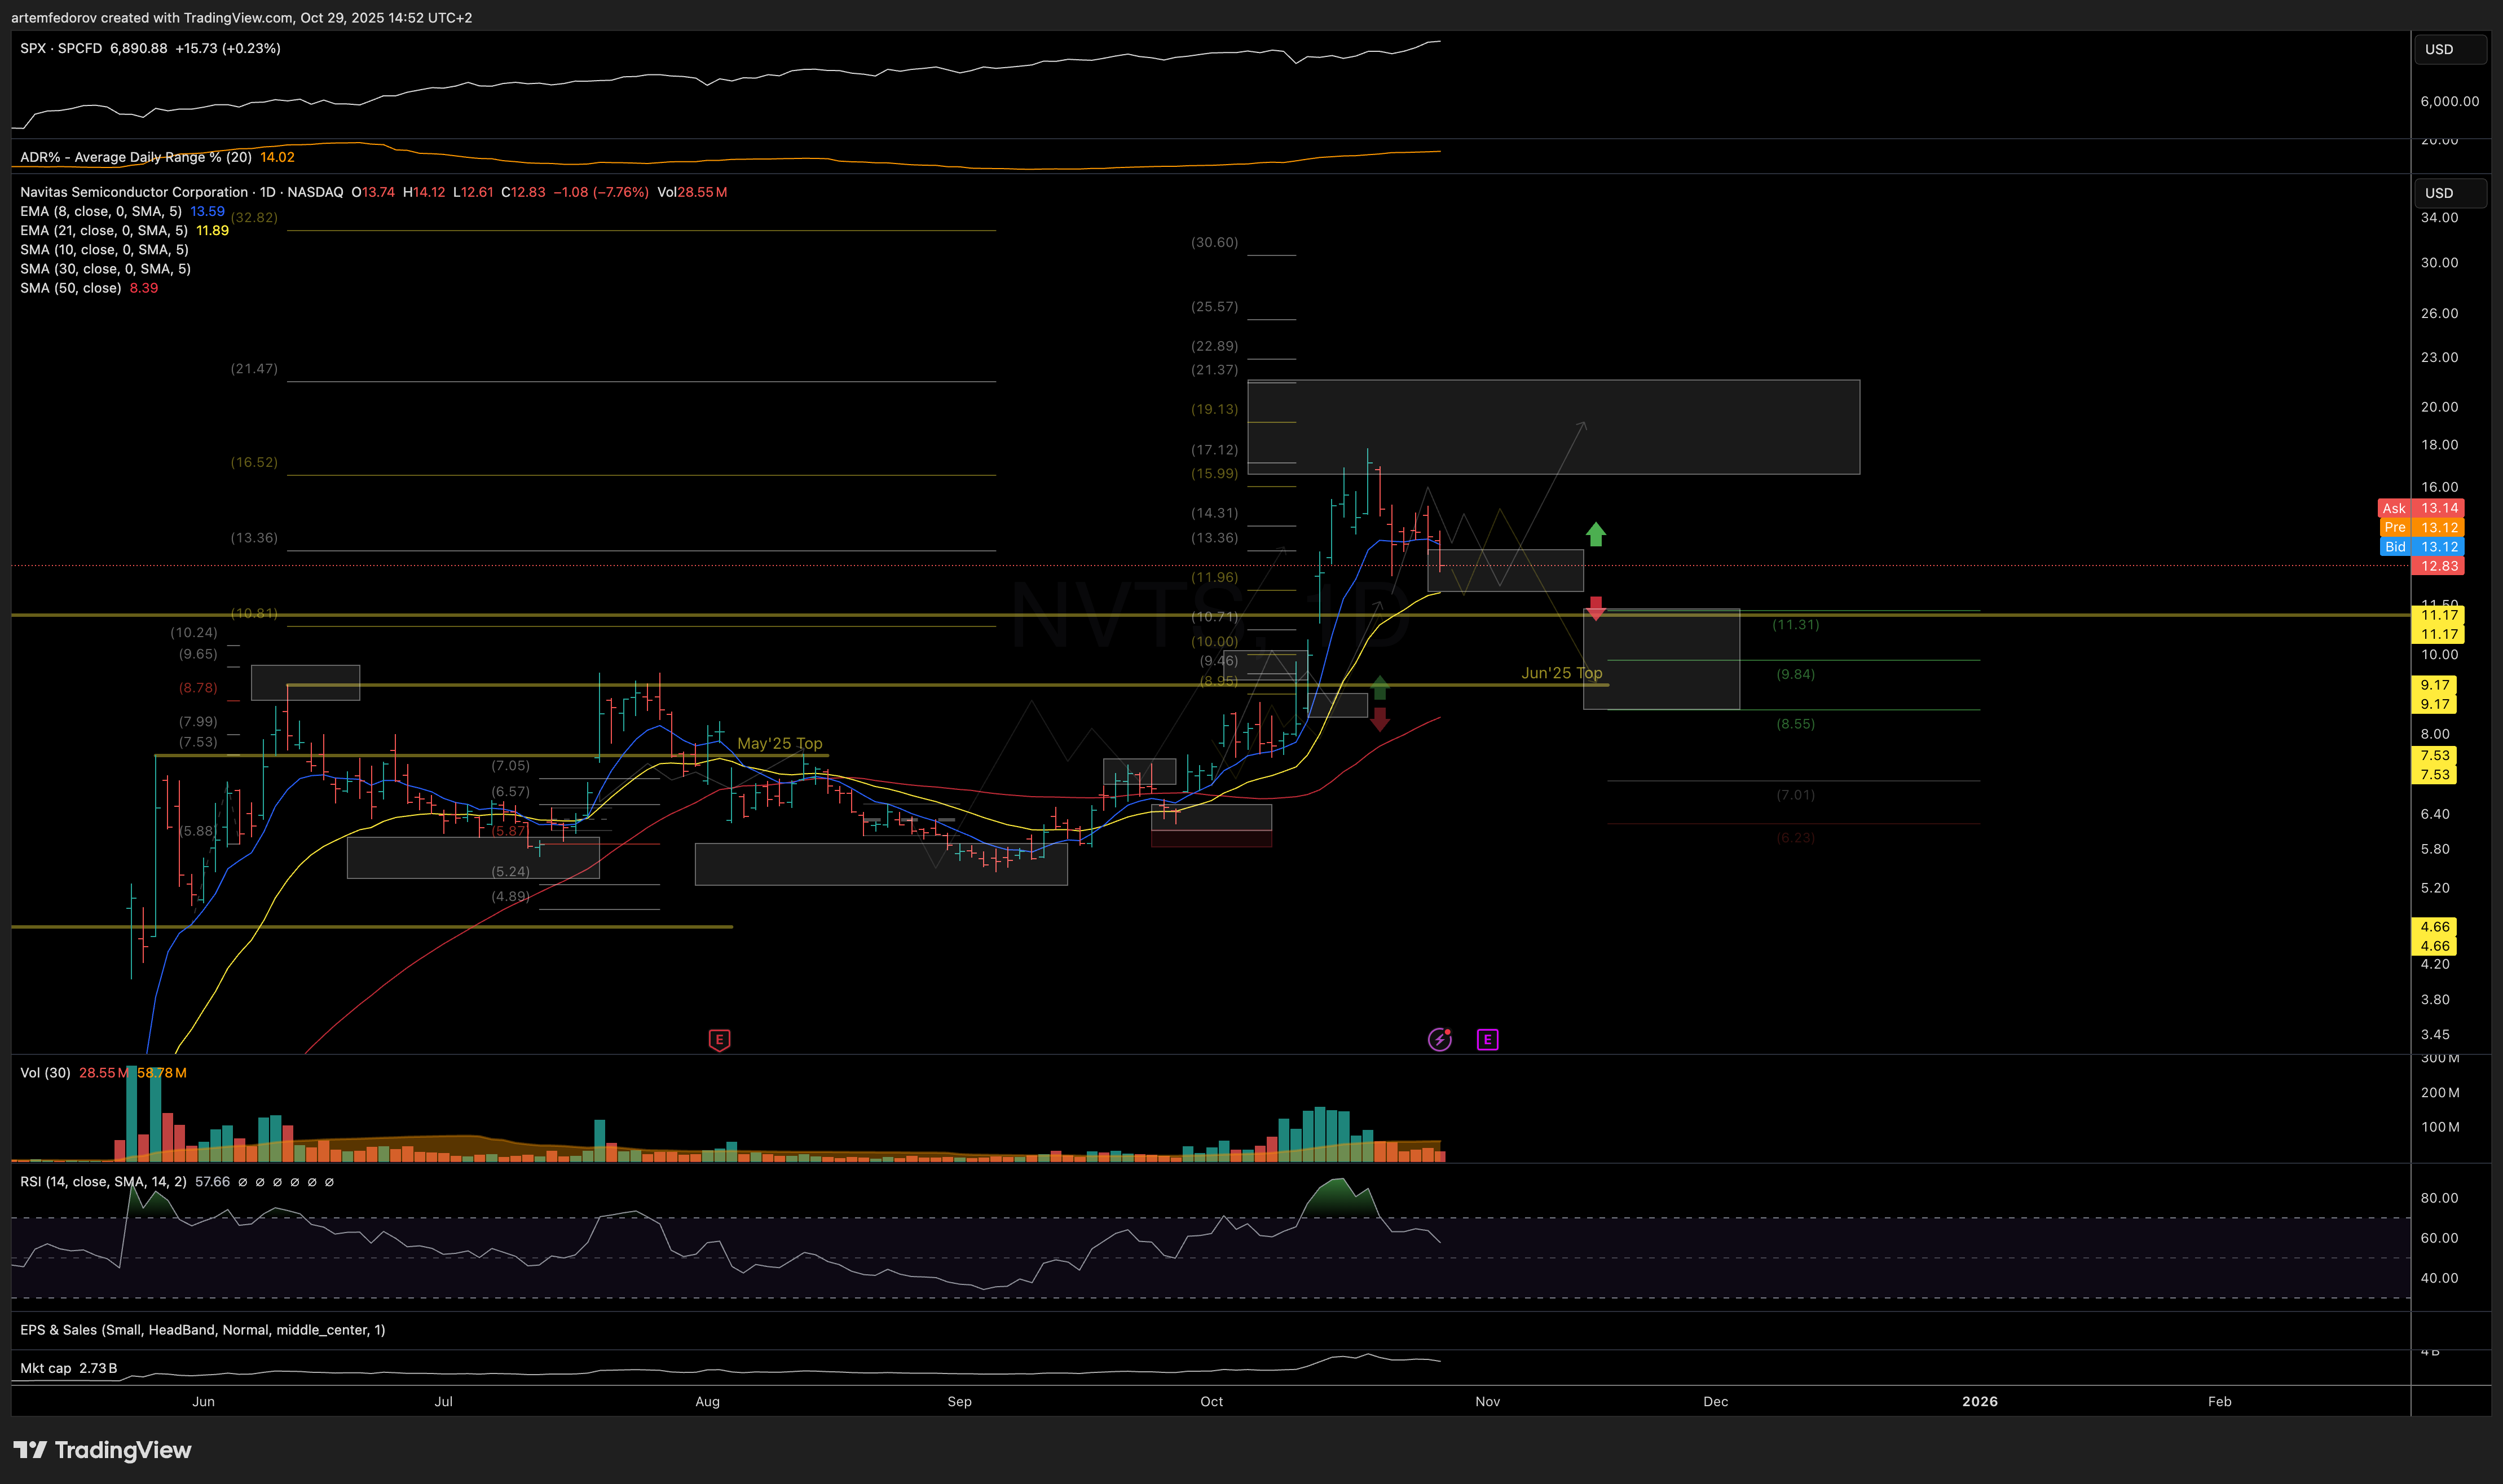Click the Aug label on time axis
The image size is (2503, 1484).
click(707, 1402)
